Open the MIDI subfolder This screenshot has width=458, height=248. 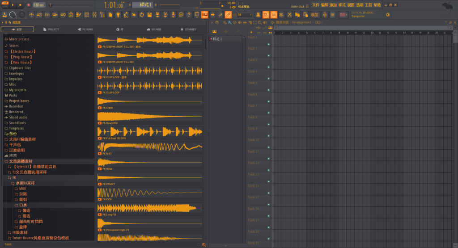pos(21,189)
